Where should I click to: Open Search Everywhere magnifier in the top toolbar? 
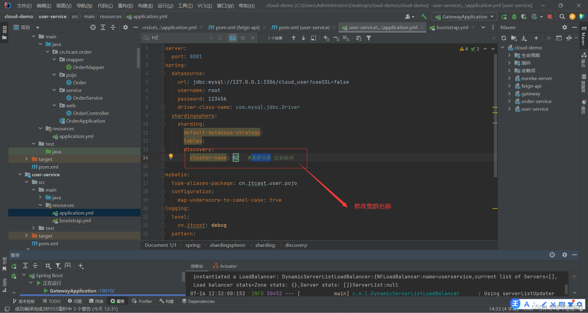pos(562,17)
